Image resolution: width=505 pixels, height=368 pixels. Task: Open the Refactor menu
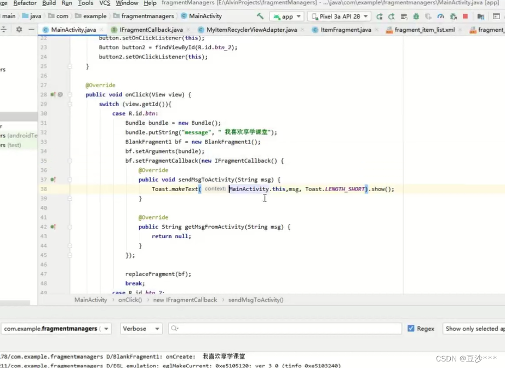pyautogui.click(x=25, y=3)
